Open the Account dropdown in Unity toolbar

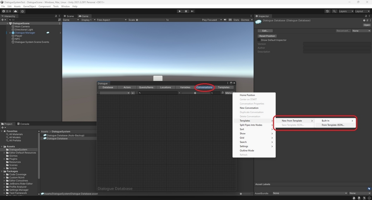[x=7, y=11]
